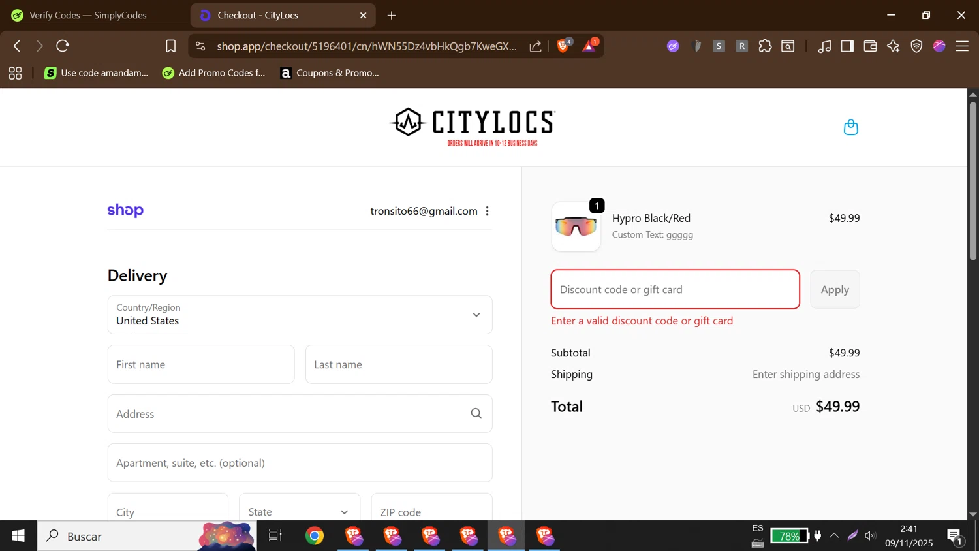Open the 'Use code amandam...' bookmark

(96, 73)
